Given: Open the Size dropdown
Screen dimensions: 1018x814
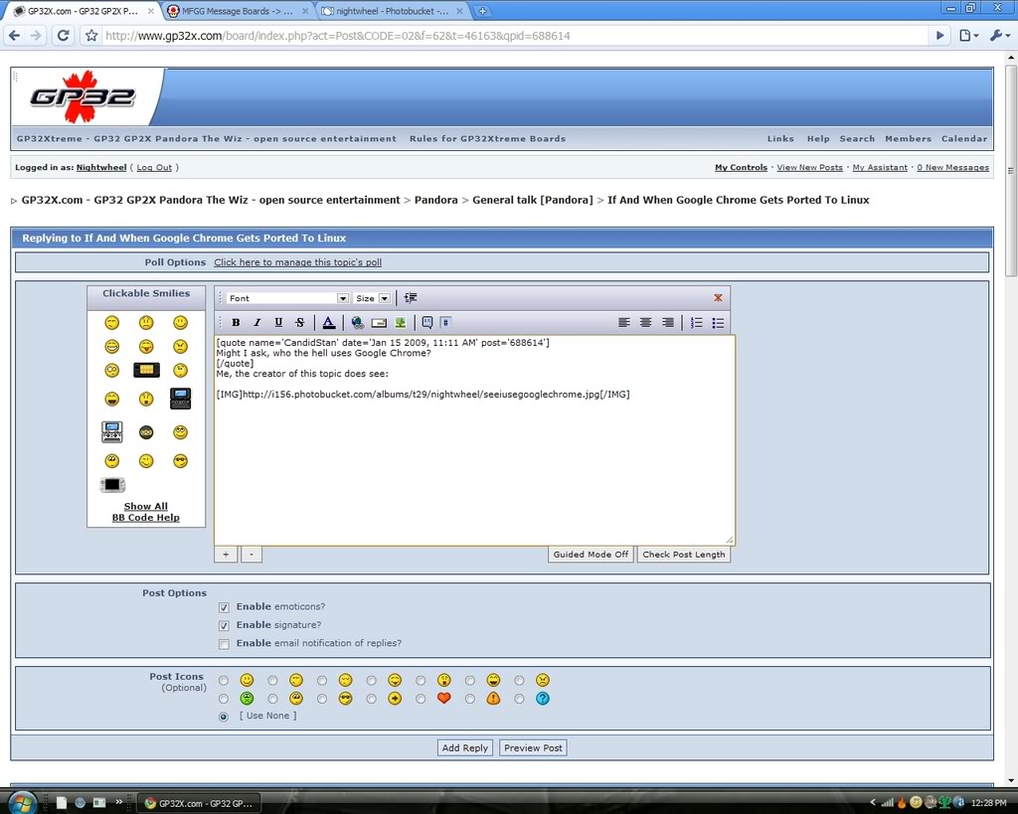Looking at the screenshot, I should pos(372,298).
